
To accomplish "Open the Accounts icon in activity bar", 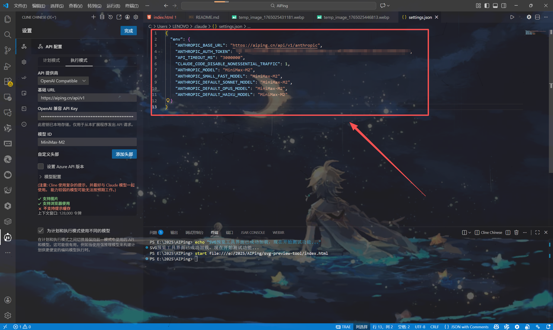I will pyautogui.click(x=7, y=300).
